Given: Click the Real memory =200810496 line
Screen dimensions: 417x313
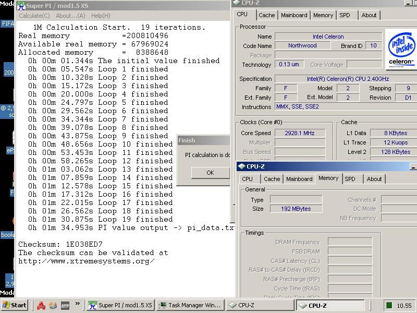Looking at the screenshot, I should [x=93, y=35].
